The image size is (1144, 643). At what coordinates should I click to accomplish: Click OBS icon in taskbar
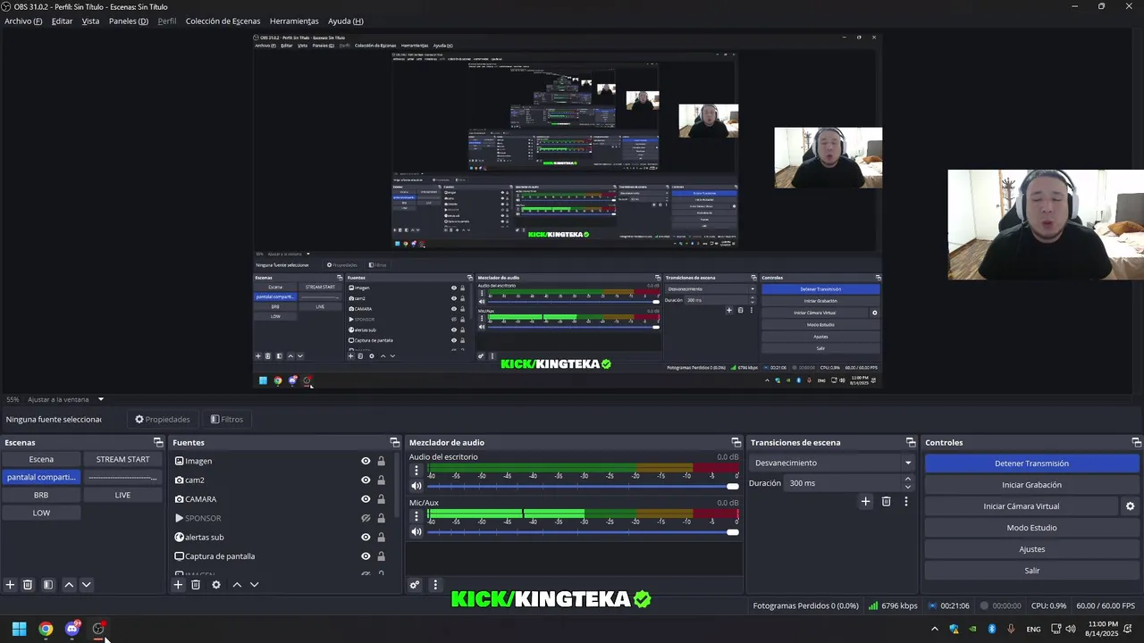pyautogui.click(x=98, y=629)
